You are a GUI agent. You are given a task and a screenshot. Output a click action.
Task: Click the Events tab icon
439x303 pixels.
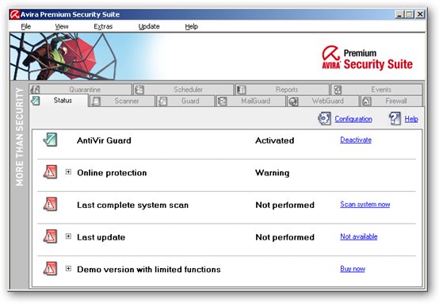[x=338, y=90]
